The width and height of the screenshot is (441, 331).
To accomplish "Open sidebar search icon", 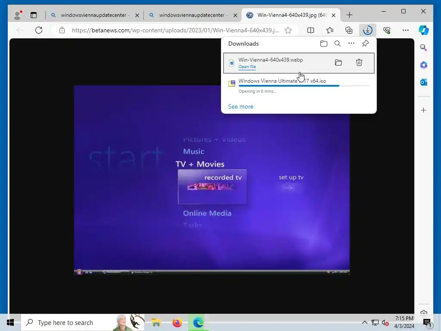I will pos(424,47).
